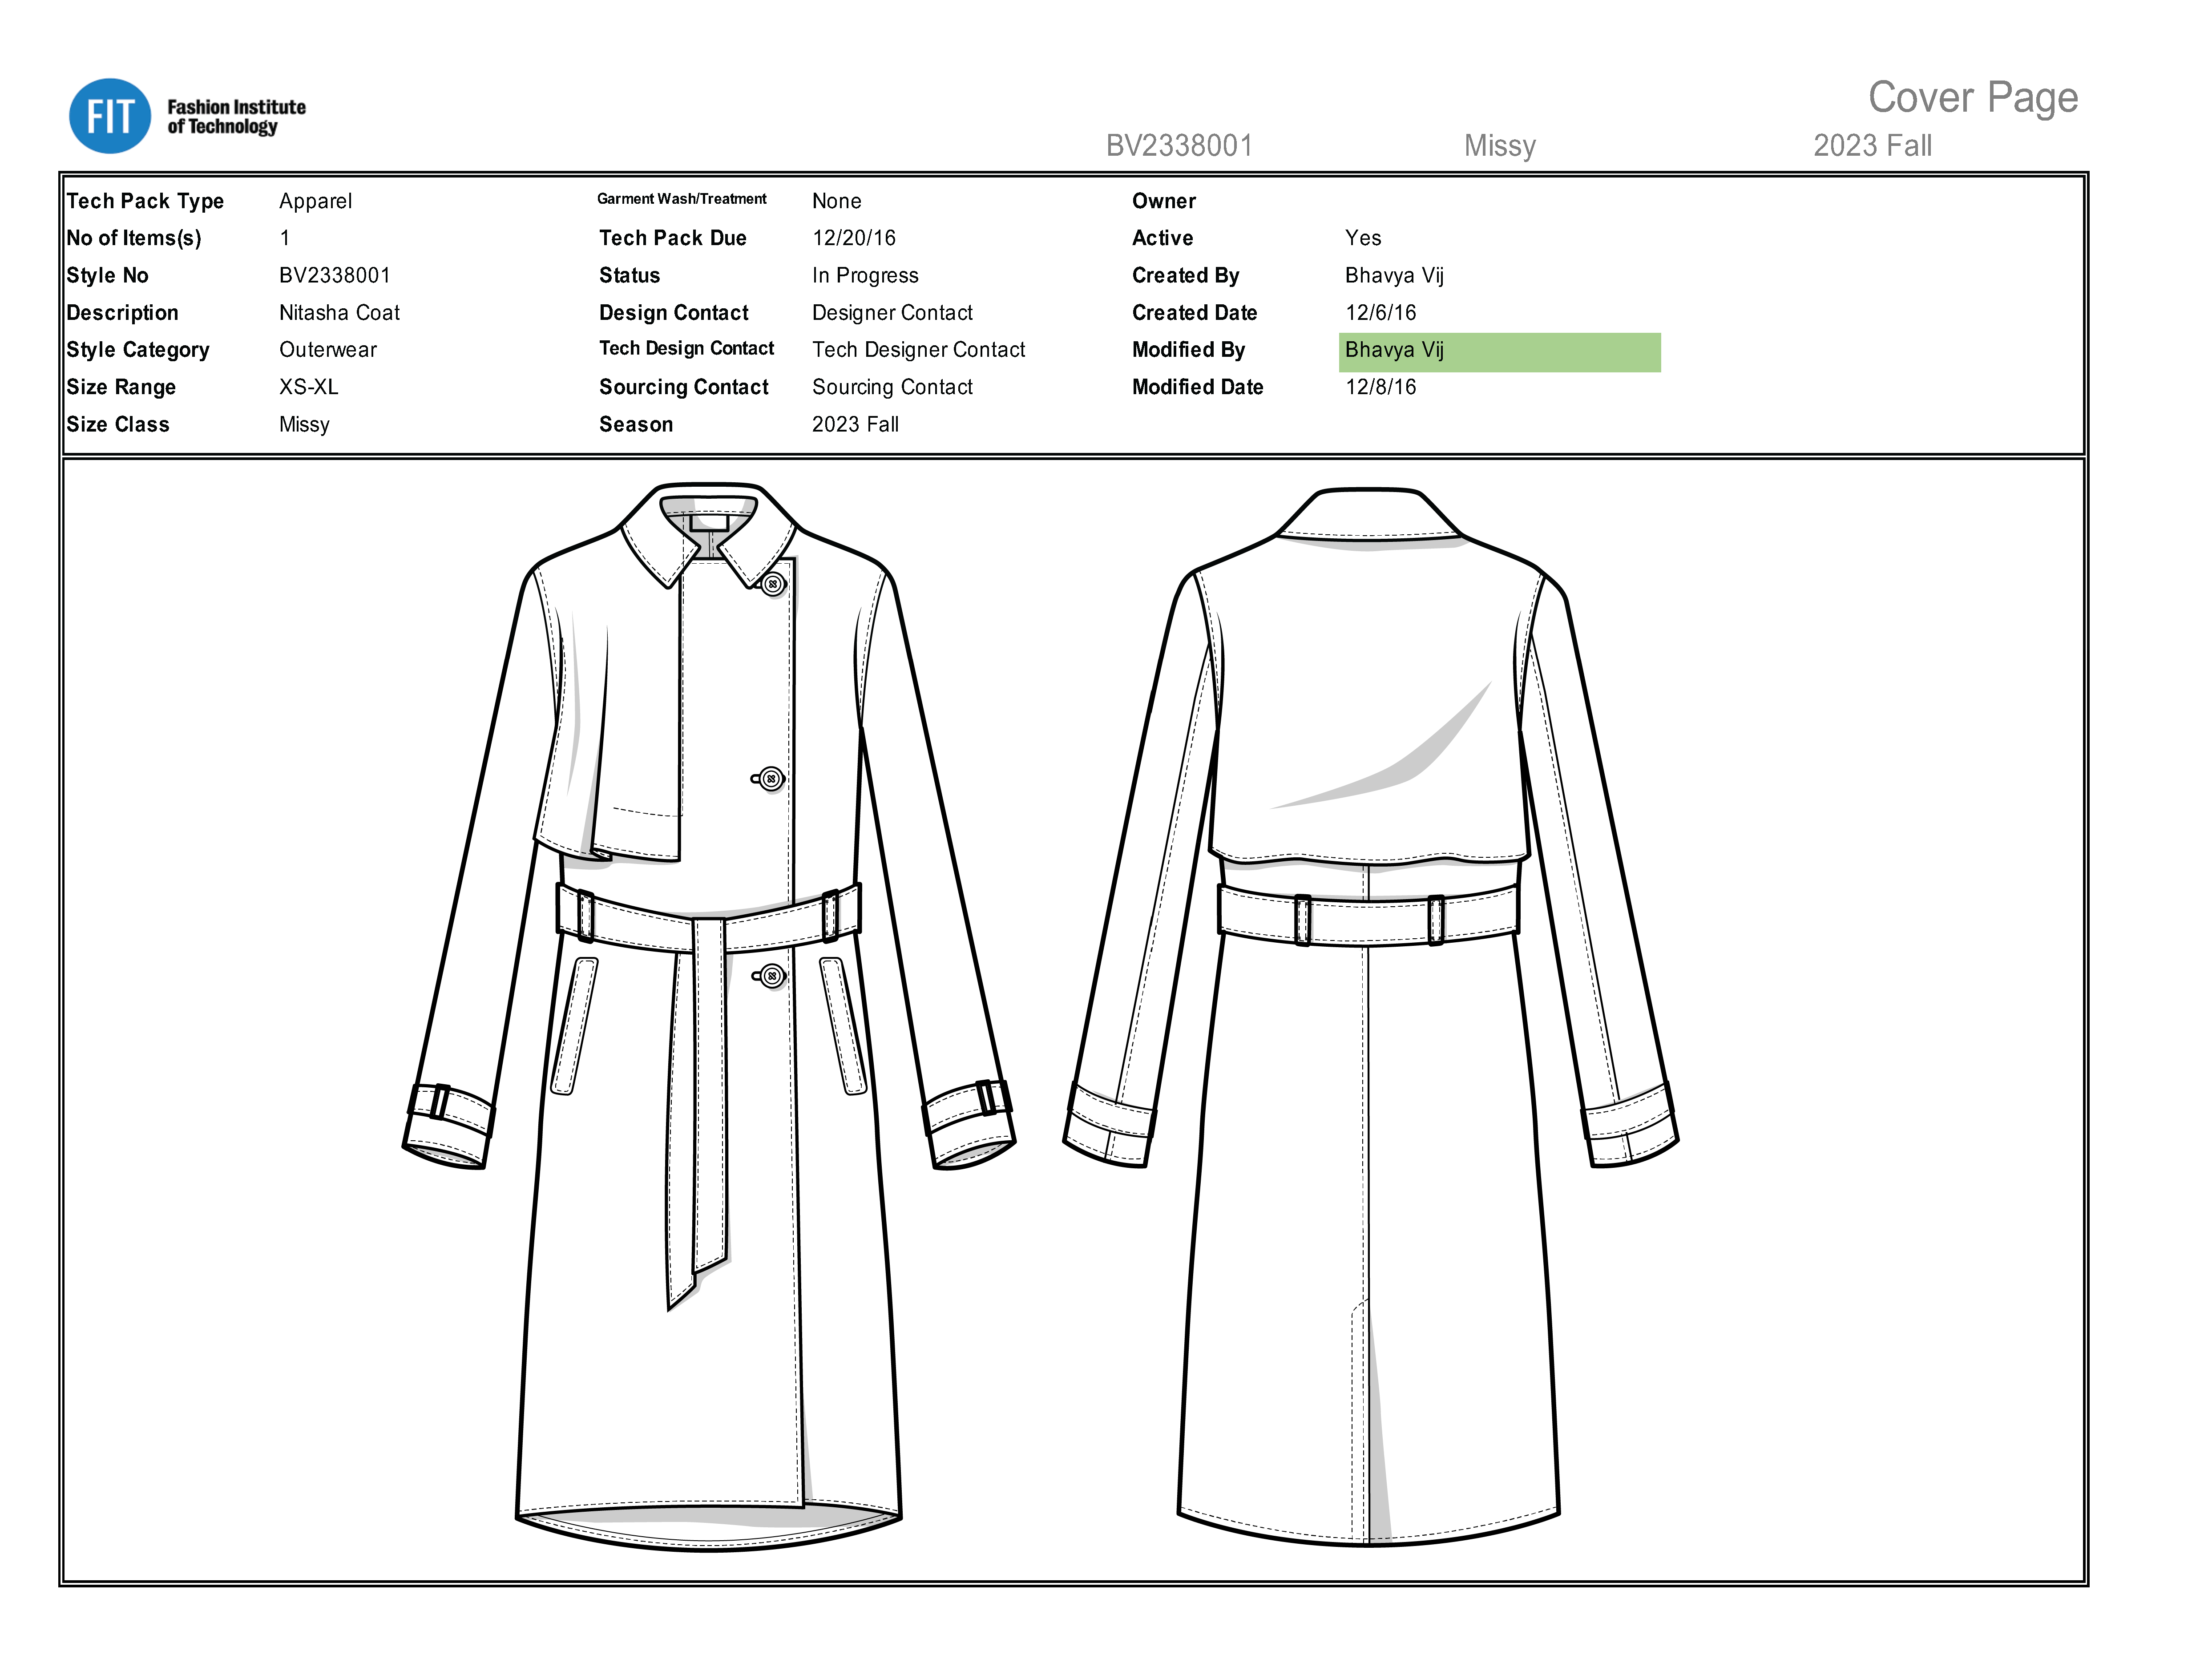Click the belt on back view coat
The image size is (2212, 1659).
click(x=1368, y=915)
